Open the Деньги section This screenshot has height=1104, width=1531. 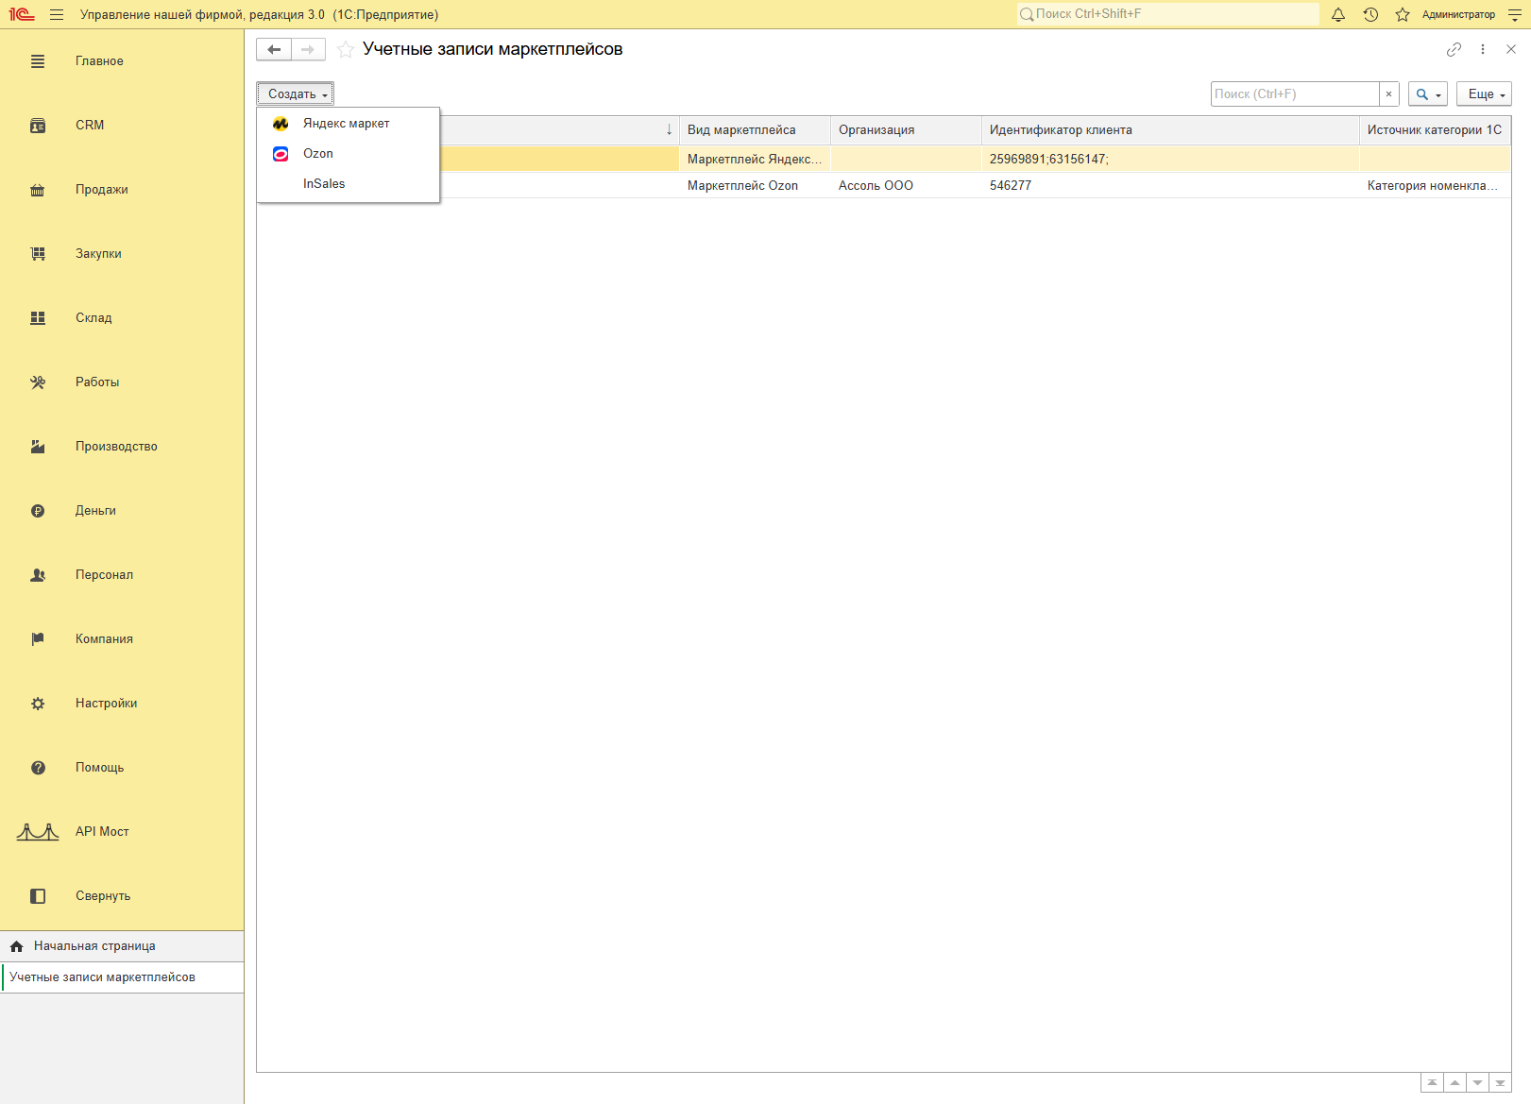click(122, 511)
